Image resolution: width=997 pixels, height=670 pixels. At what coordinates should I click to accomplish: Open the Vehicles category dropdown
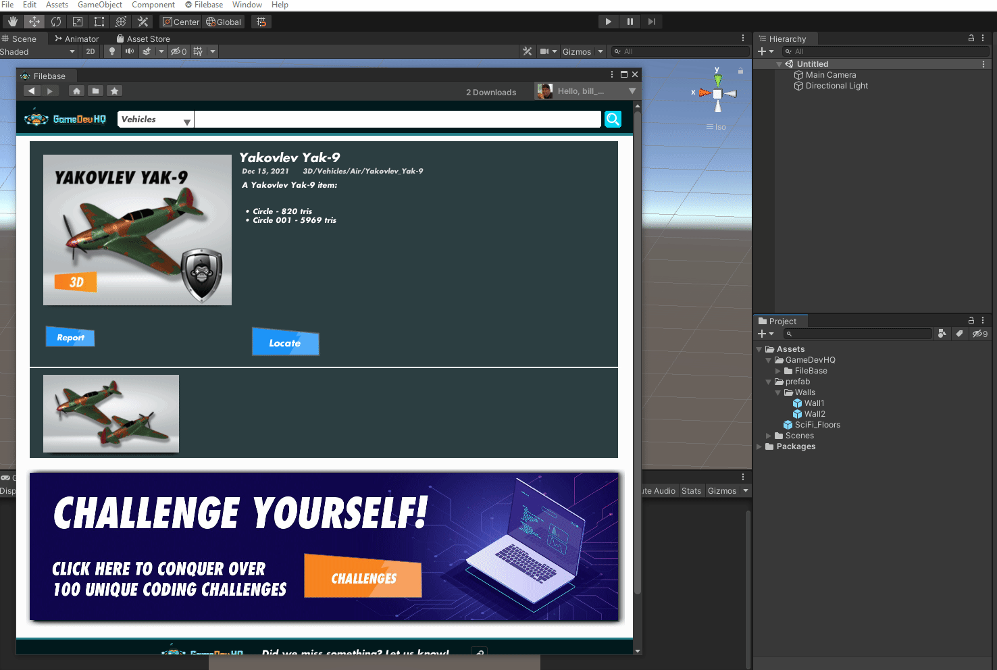(155, 120)
